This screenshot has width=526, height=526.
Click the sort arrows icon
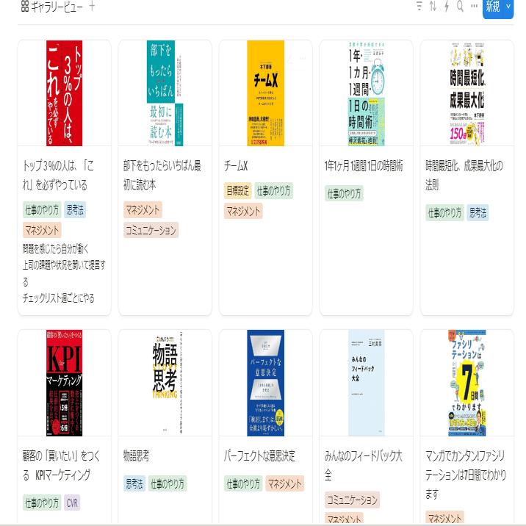tap(433, 6)
